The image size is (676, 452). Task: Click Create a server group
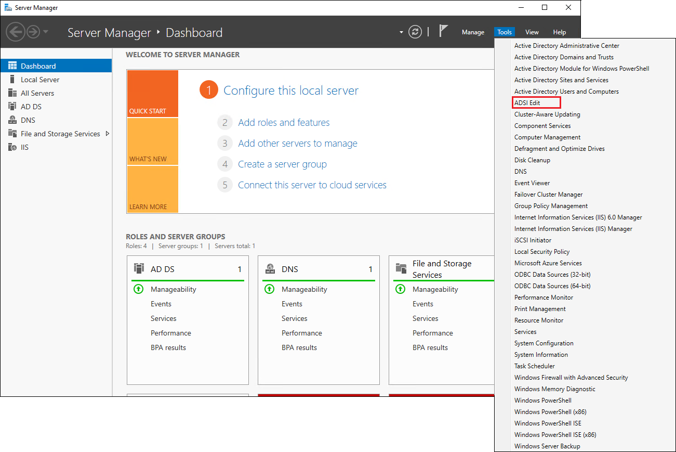[282, 164]
